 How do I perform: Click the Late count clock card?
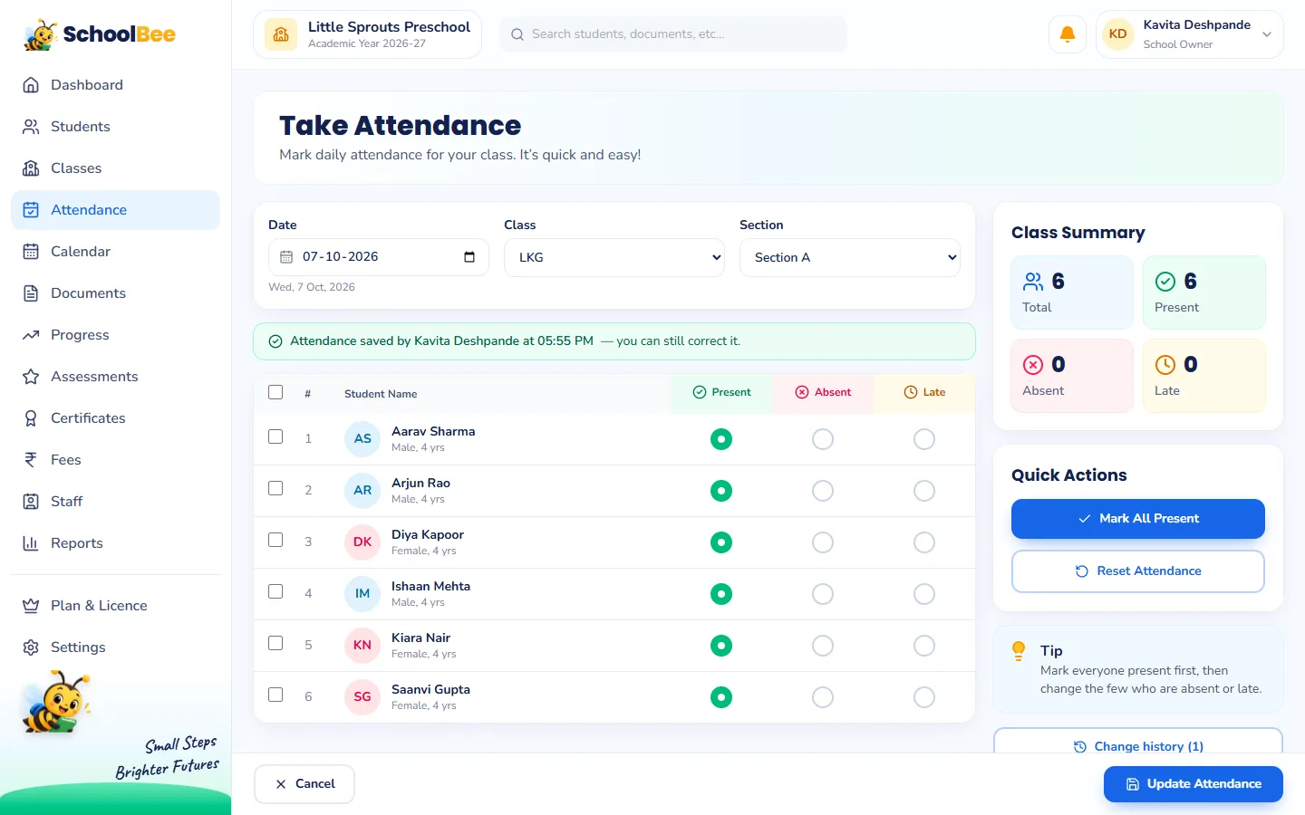point(1204,376)
